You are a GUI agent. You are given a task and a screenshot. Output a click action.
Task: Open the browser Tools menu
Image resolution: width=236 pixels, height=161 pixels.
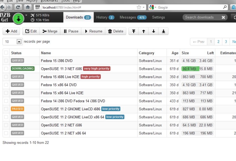click(65, 1)
